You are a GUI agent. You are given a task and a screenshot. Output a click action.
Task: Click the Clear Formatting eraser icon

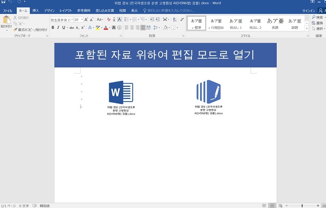point(108,19)
